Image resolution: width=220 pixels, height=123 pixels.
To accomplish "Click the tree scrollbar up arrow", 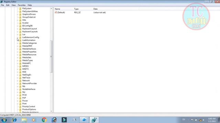I will (x=51, y=9).
